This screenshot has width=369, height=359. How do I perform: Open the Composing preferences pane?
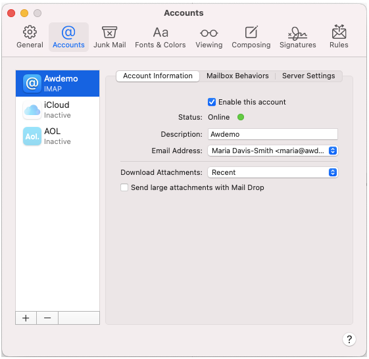[251, 37]
